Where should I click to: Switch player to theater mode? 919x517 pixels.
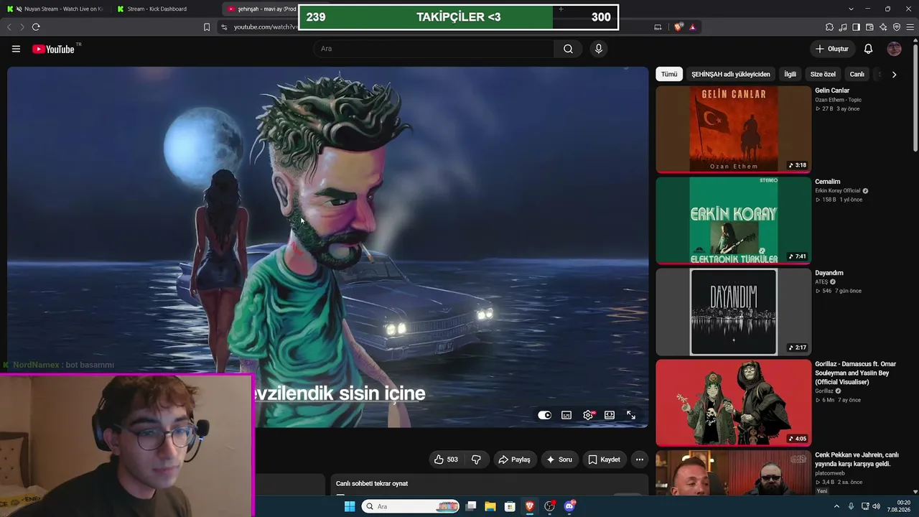click(610, 415)
